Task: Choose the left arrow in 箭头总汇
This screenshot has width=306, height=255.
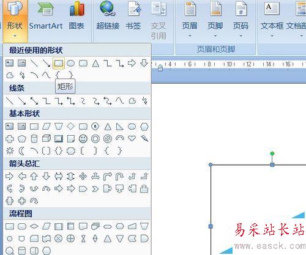Action: point(22,176)
